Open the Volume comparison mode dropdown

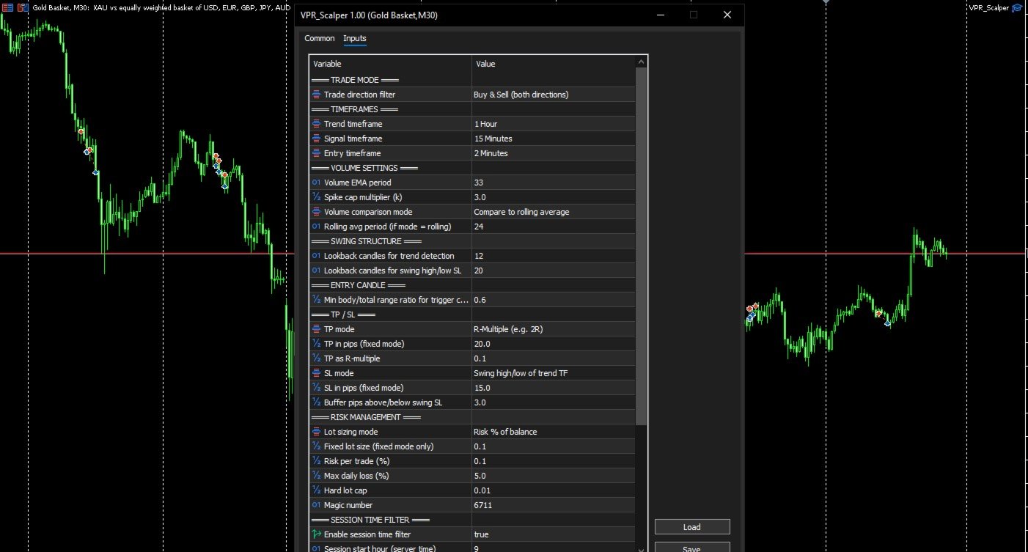click(553, 212)
